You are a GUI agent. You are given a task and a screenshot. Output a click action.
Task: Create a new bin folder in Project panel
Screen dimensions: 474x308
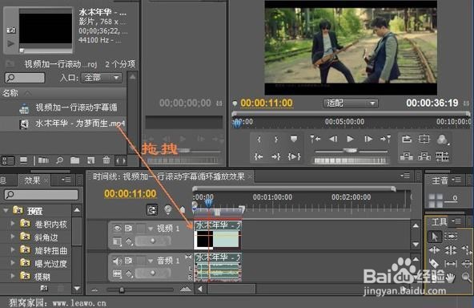(74, 160)
